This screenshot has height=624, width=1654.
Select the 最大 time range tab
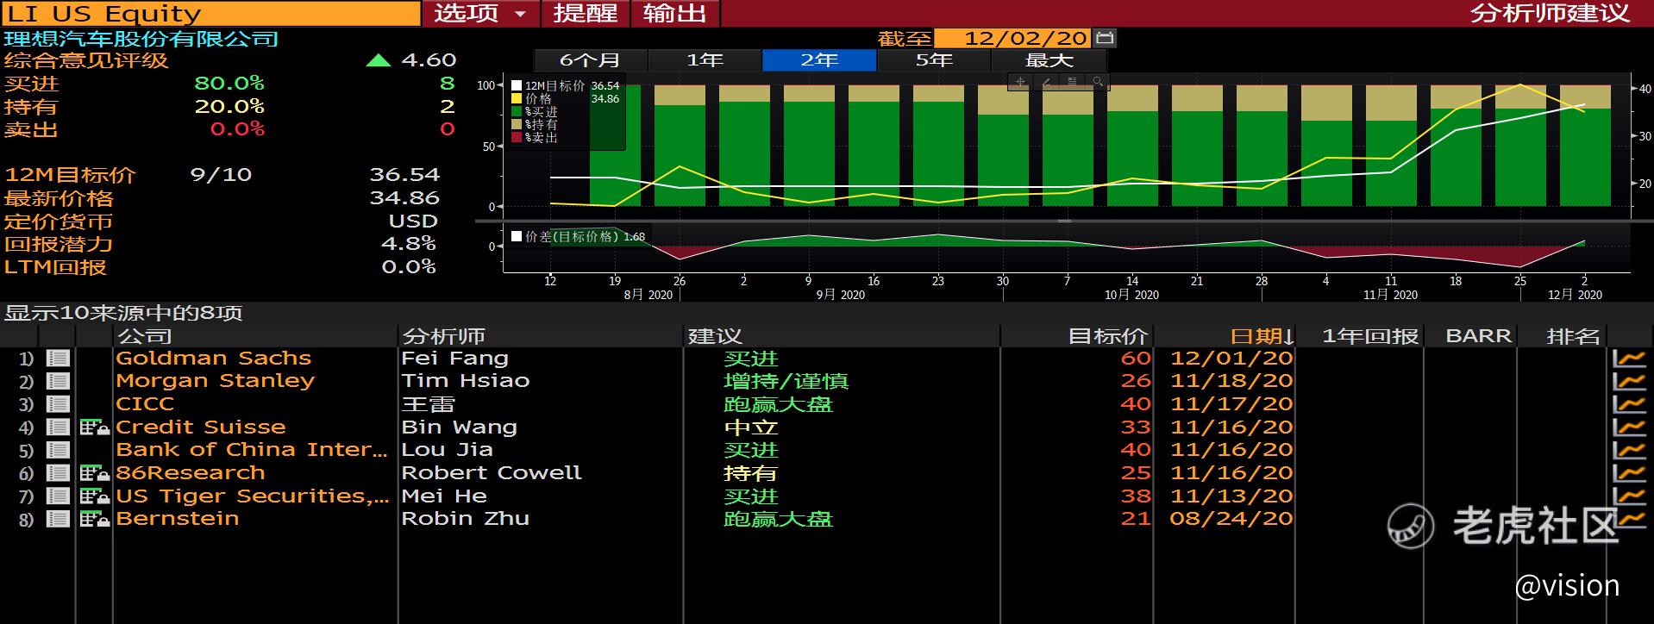point(1049,60)
